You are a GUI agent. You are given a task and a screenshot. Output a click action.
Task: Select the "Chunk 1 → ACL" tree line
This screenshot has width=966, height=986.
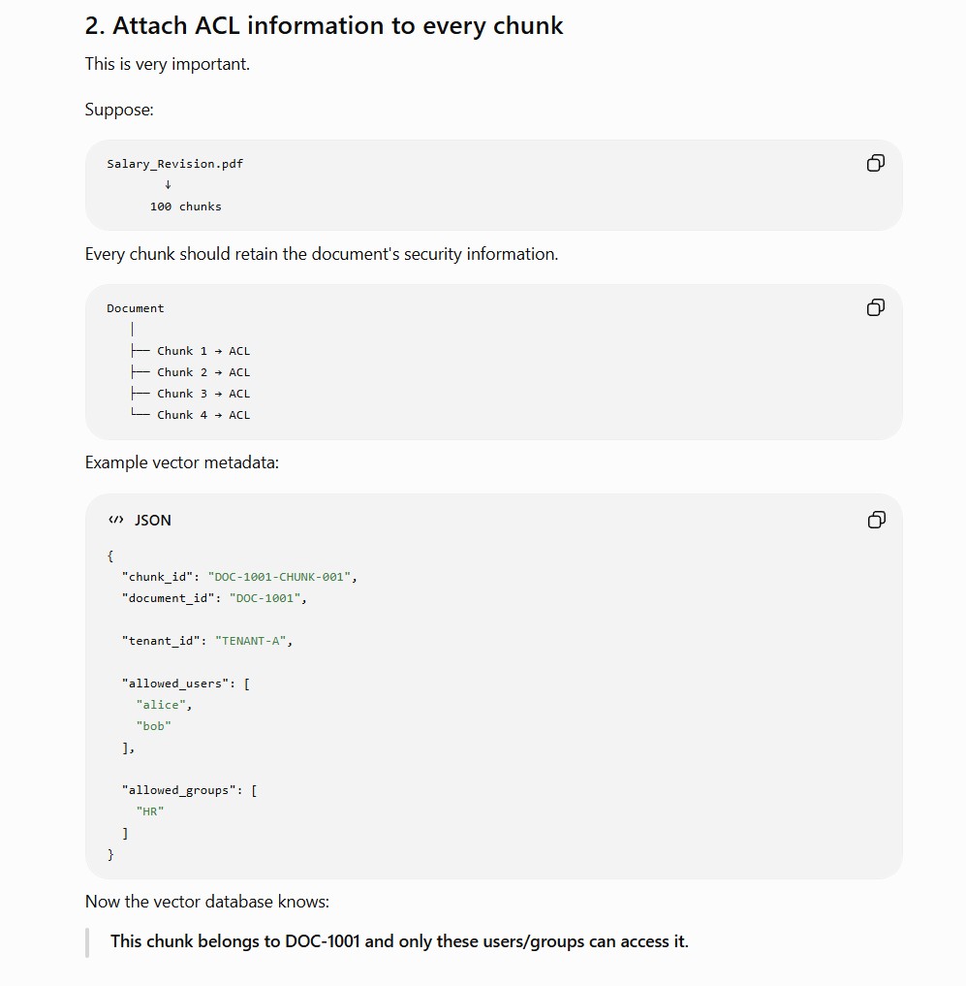click(x=203, y=351)
